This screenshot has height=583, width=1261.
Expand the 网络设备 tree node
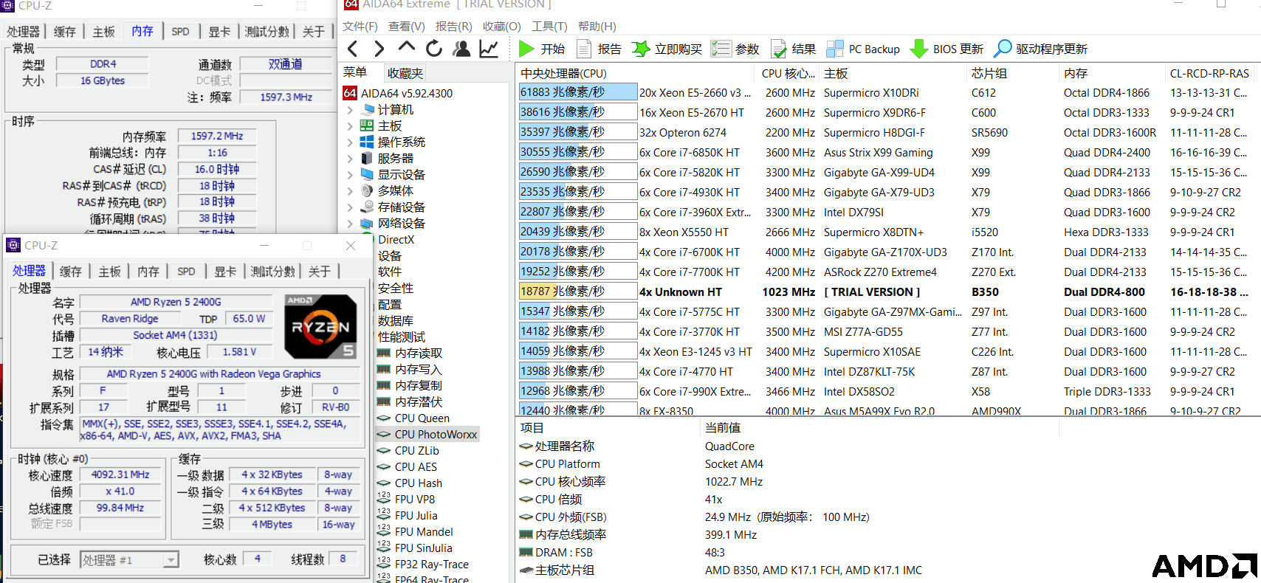point(350,224)
